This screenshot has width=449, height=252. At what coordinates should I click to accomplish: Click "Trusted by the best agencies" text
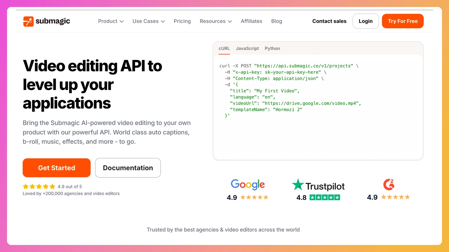click(x=223, y=230)
